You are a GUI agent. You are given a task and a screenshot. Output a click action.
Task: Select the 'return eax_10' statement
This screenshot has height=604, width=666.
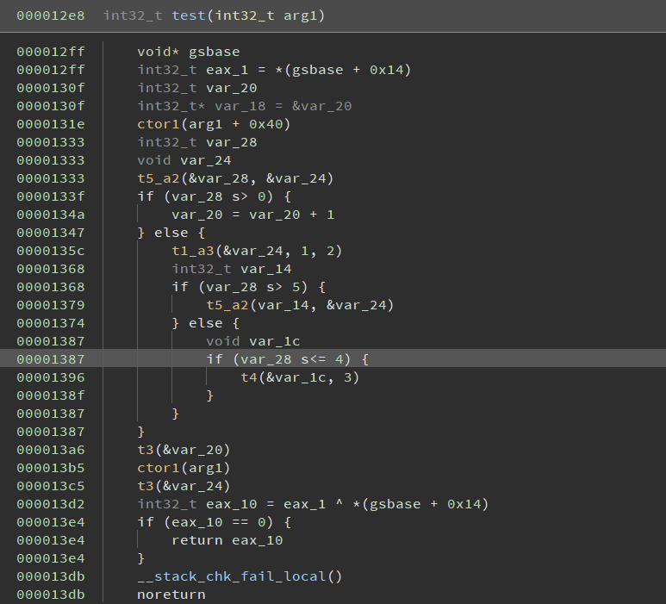click(227, 540)
